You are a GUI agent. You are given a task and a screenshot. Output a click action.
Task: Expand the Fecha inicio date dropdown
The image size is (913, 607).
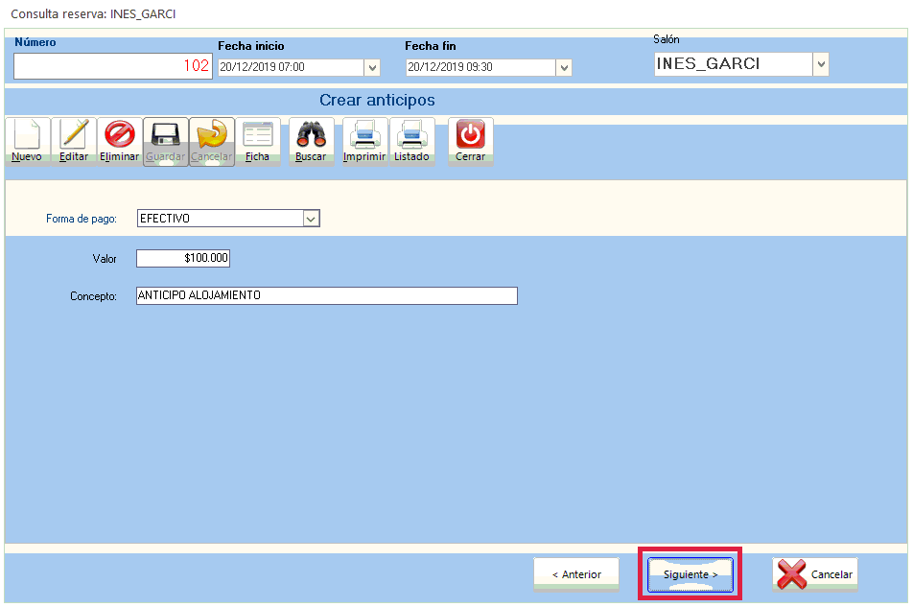point(372,67)
